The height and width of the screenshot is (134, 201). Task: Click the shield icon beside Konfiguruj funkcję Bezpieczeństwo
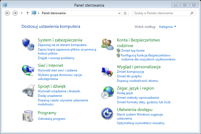(x=118, y=55)
